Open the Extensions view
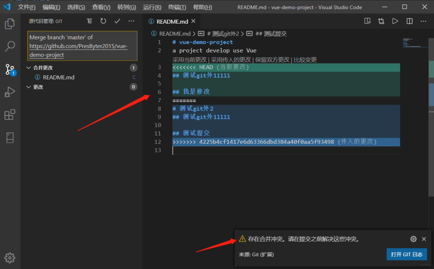 [10, 114]
